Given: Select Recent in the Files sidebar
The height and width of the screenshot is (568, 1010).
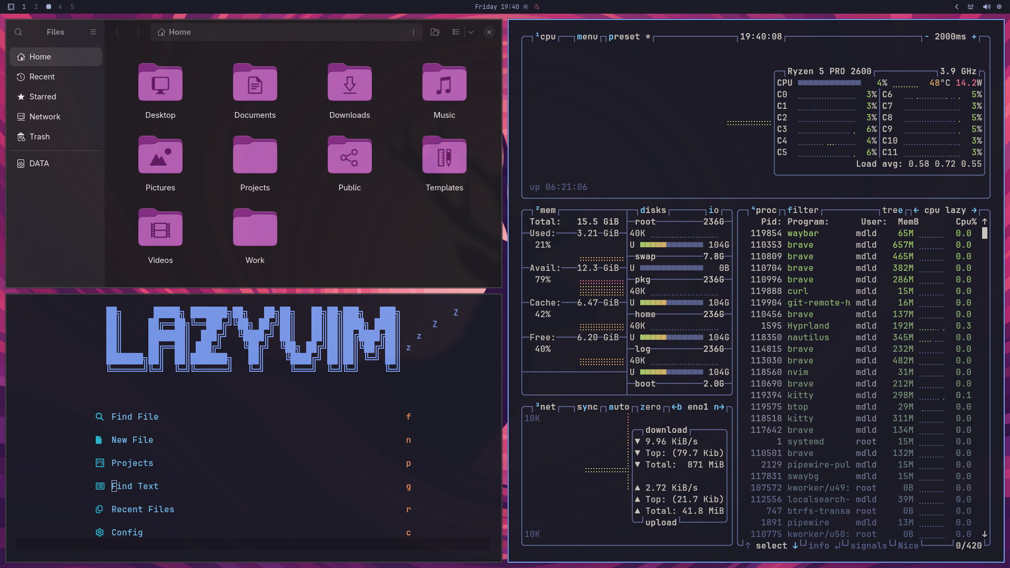Looking at the screenshot, I should (x=56, y=77).
